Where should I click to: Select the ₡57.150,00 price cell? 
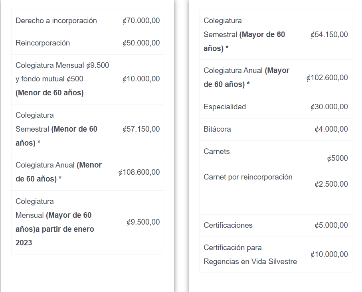click(141, 129)
